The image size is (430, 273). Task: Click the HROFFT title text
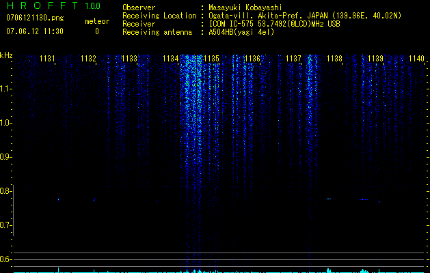(42, 5)
